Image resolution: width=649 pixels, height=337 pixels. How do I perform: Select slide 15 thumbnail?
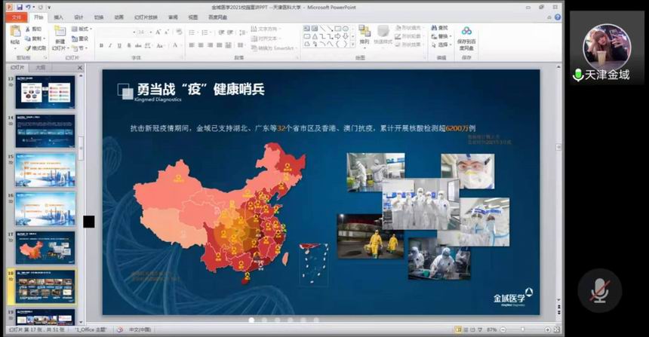click(45, 170)
